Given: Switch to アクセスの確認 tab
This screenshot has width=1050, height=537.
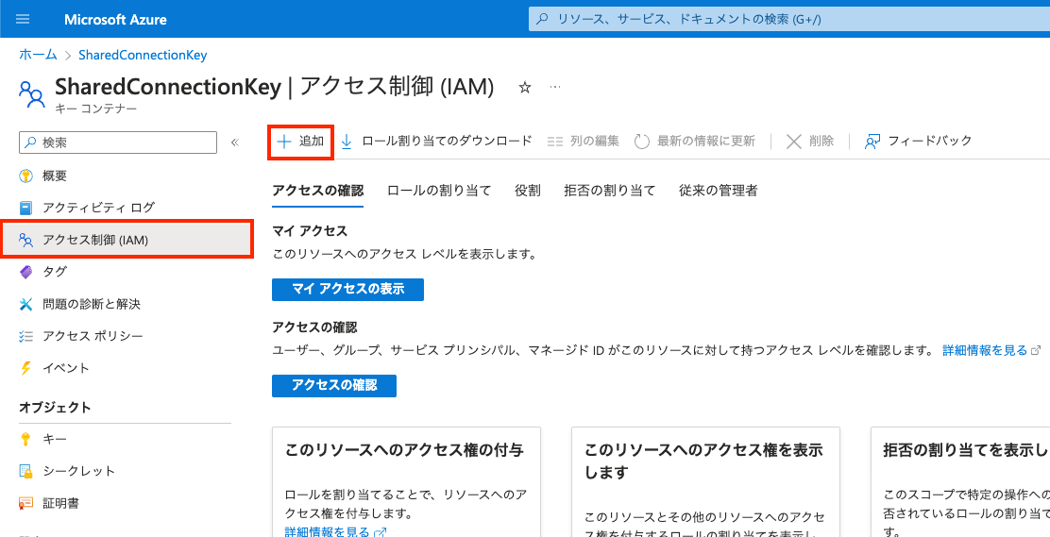Looking at the screenshot, I should tap(318, 191).
